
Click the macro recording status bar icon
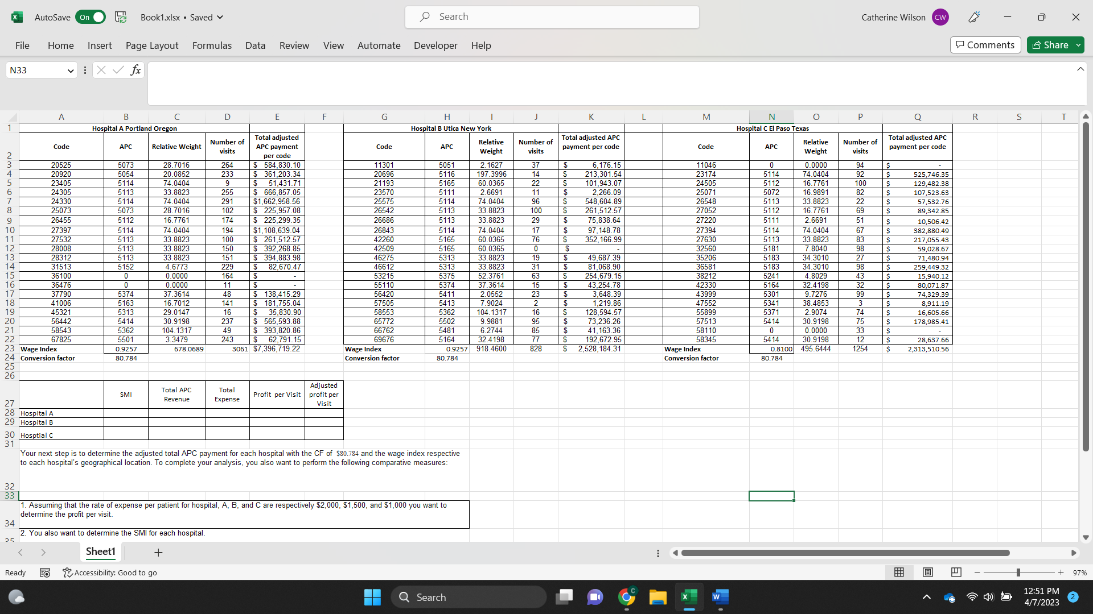(45, 572)
